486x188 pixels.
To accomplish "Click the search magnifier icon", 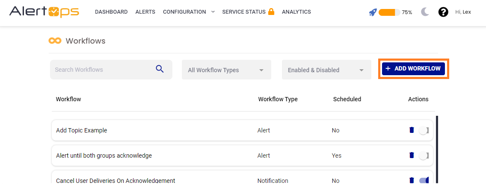I will tap(160, 69).
